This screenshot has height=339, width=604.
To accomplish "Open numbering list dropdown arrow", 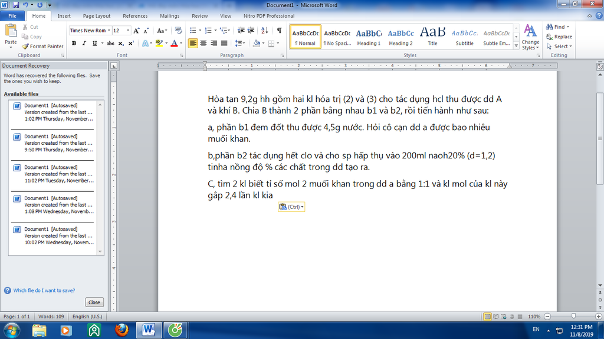I will point(215,31).
